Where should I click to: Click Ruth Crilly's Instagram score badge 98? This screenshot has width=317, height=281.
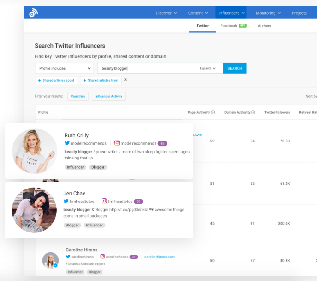(162, 143)
